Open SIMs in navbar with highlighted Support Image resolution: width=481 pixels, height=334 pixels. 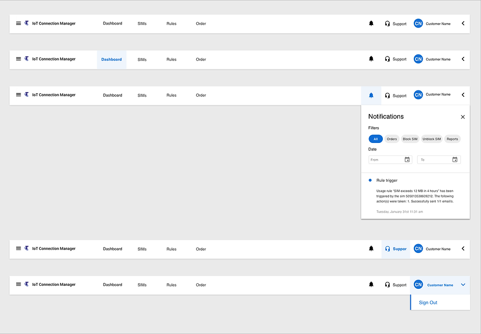pos(142,249)
